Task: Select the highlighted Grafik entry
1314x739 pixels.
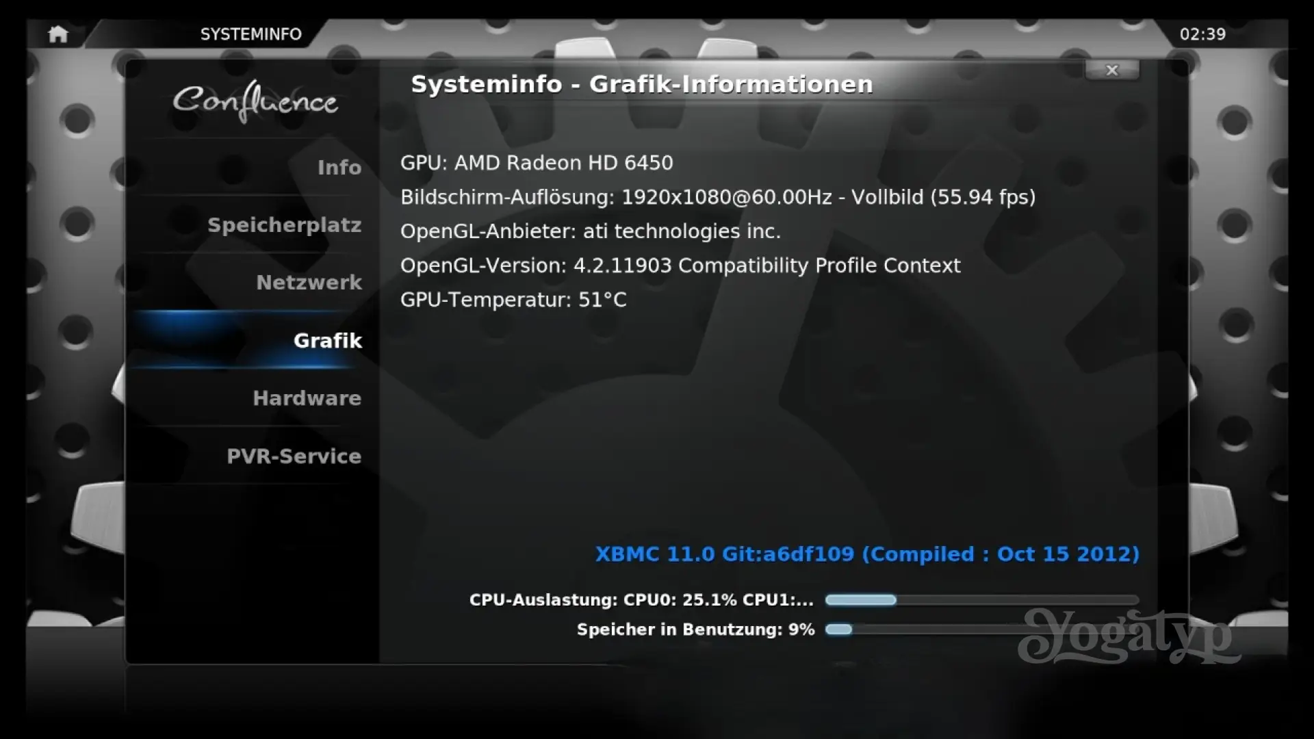Action: pos(327,341)
